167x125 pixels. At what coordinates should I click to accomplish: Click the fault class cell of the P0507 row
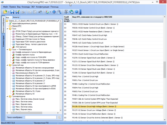68,99
